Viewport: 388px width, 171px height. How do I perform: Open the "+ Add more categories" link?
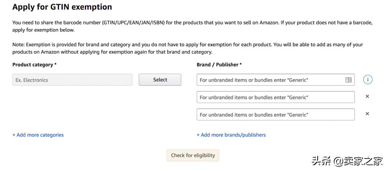38,135
